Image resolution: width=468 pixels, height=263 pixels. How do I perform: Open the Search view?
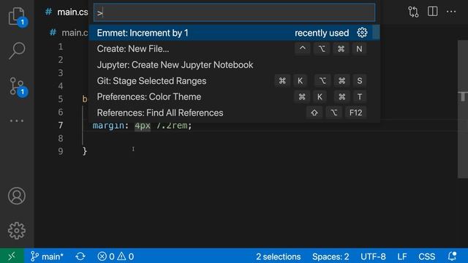pos(17,50)
